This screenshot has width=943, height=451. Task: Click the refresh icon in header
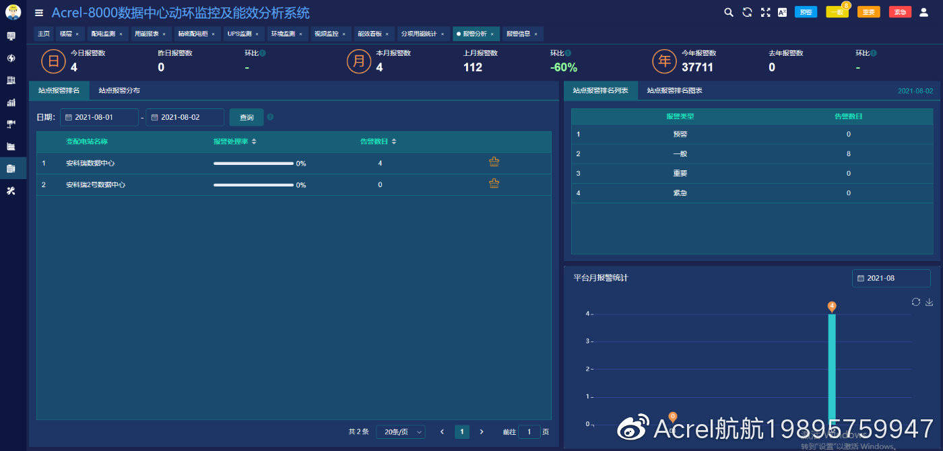point(747,12)
